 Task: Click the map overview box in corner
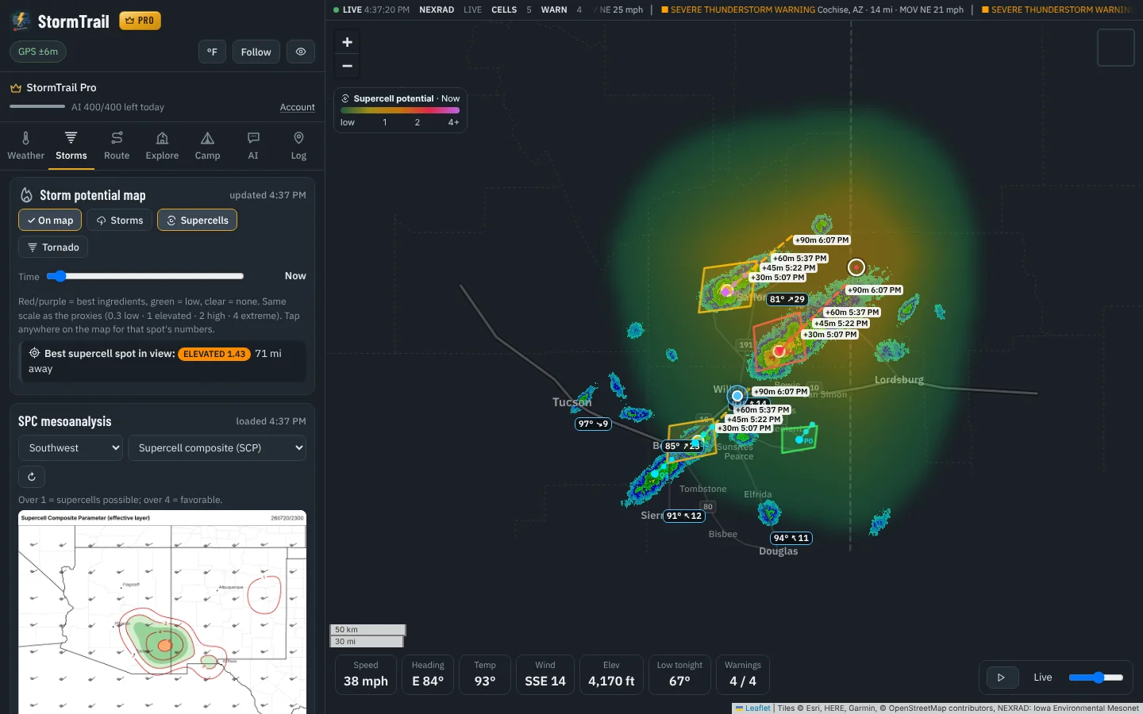pos(1115,48)
